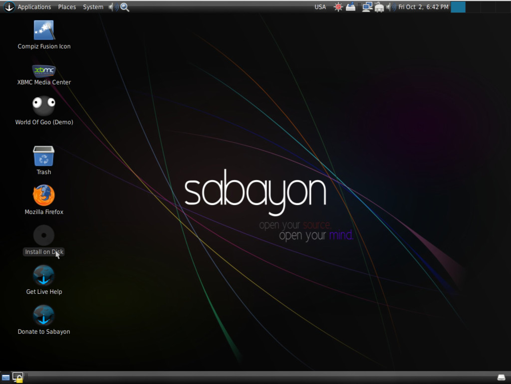The width and height of the screenshot is (511, 384).
Task: Open the network computers tray icon
Action: 367,7
